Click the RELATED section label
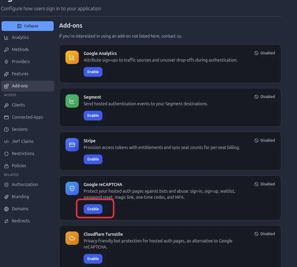297x267 pixels. 11,175
